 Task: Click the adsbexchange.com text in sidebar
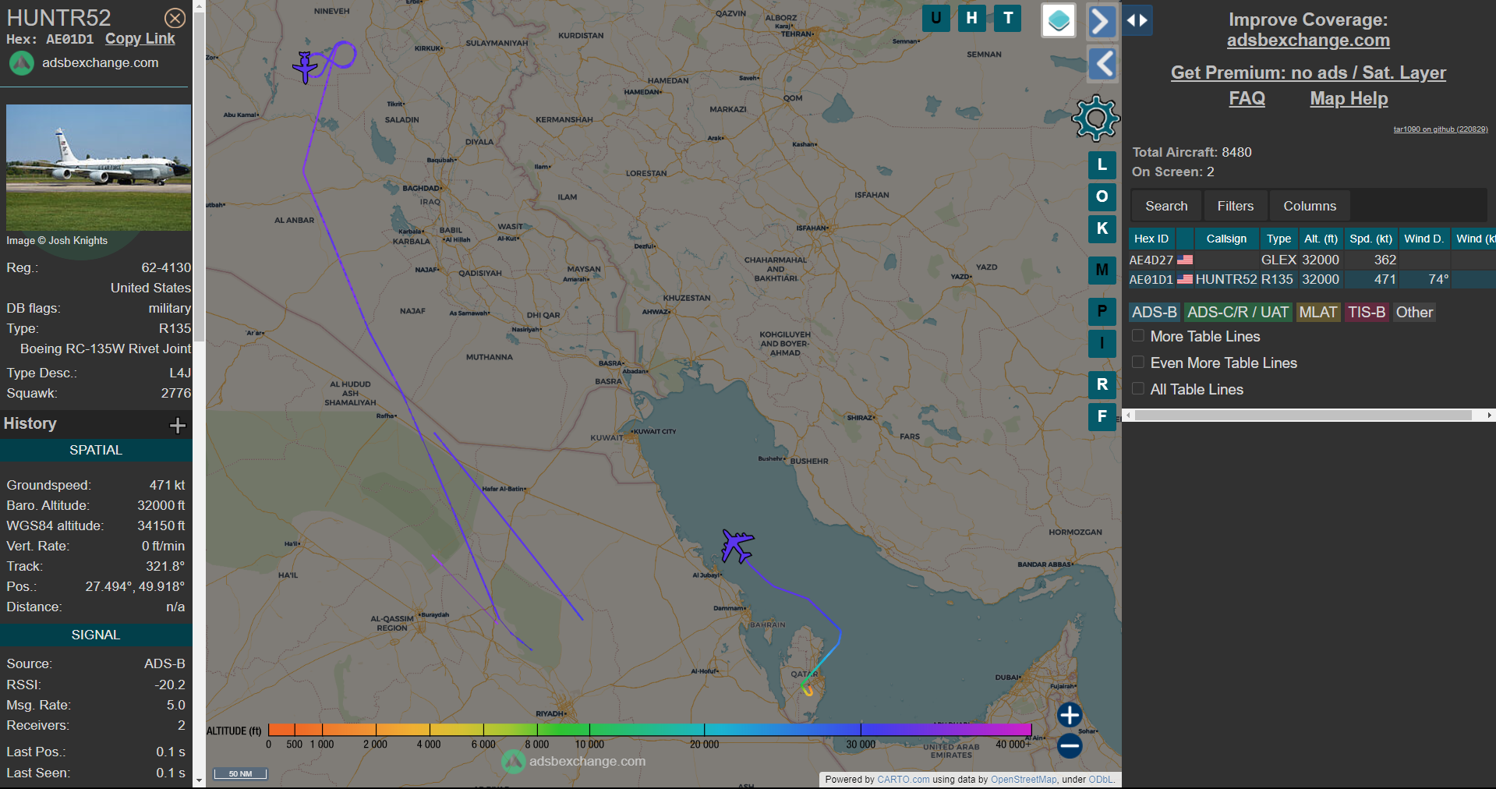pos(101,62)
